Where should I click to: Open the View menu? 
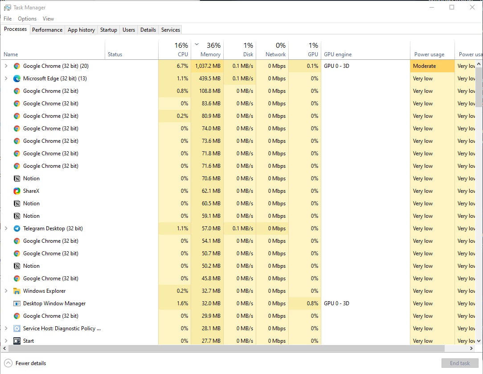[48, 19]
